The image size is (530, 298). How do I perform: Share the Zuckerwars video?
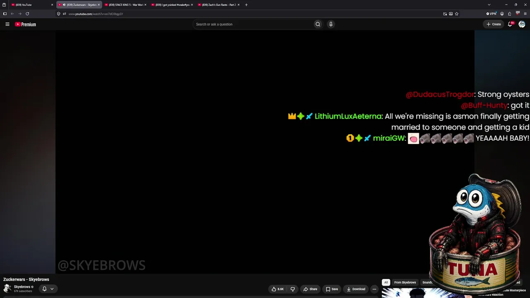pyautogui.click(x=310, y=289)
